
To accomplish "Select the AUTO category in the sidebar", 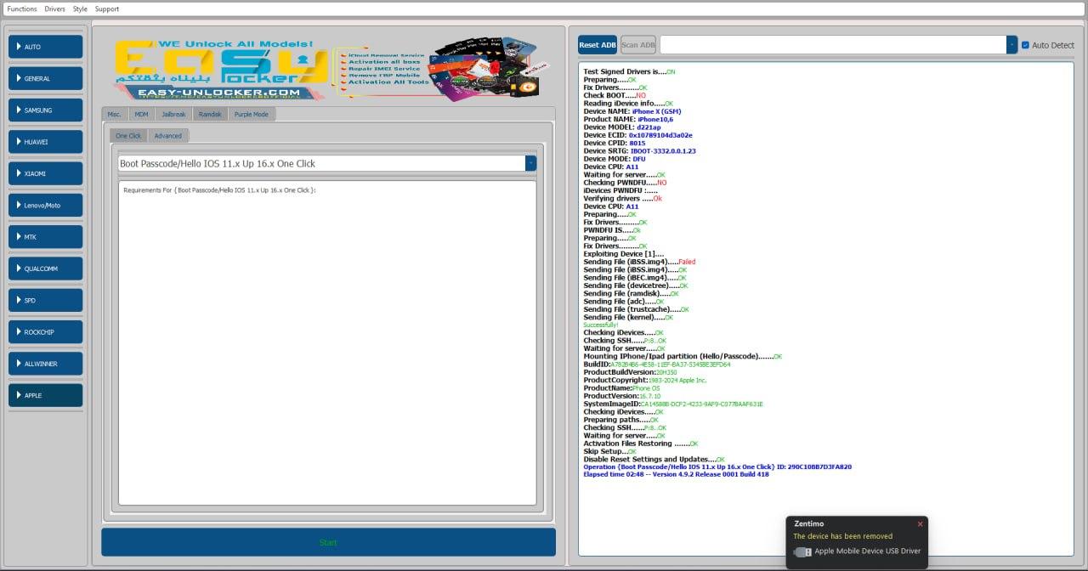I will pyautogui.click(x=46, y=47).
